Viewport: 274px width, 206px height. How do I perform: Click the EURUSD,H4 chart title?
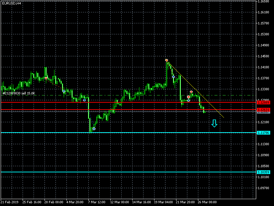12,3
